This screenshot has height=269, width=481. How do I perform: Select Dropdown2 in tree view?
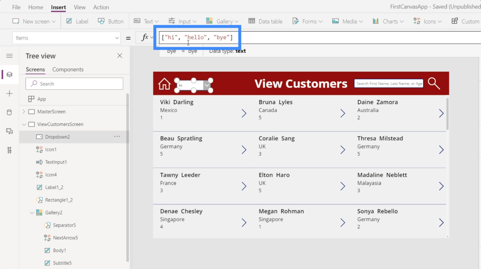point(57,137)
